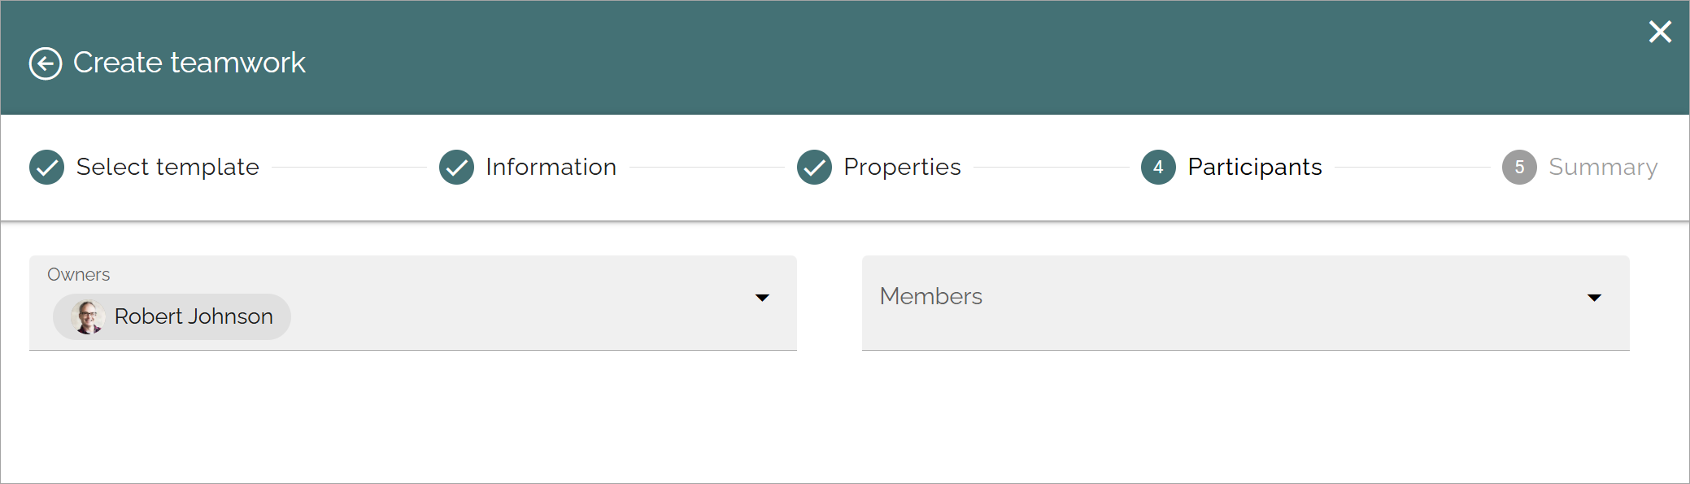
Task: Click the Select template checkmark icon
Action: tap(47, 168)
